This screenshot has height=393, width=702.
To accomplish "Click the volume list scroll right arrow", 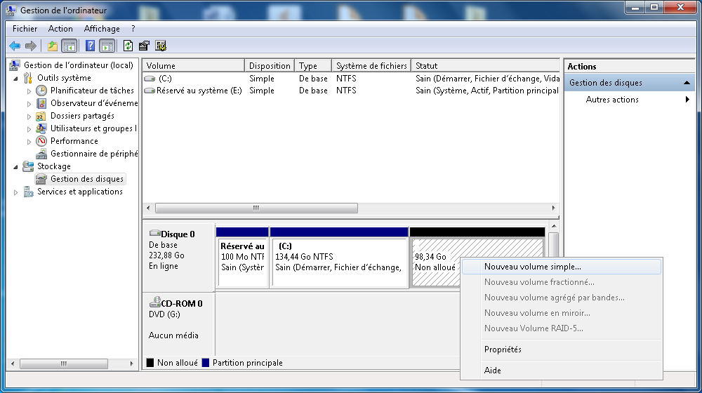I will 553,208.
